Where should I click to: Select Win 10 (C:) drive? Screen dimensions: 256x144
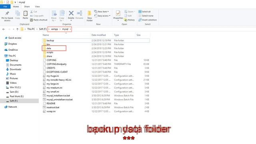(13, 87)
